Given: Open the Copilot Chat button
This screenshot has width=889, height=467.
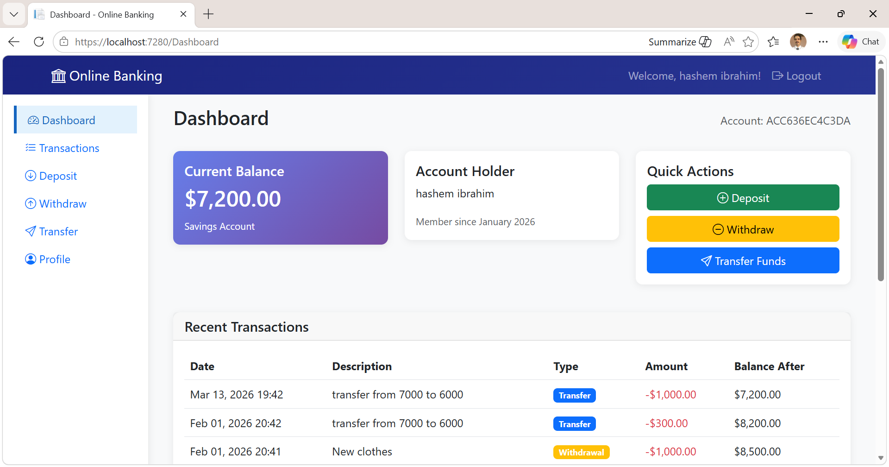Looking at the screenshot, I should coord(861,42).
